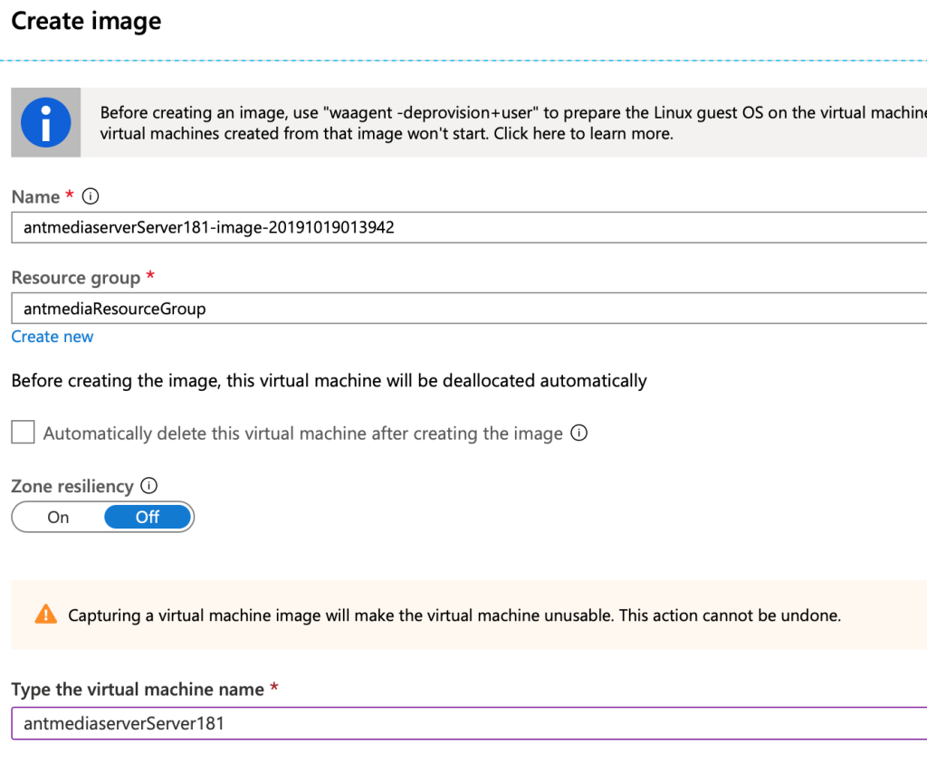Open the Resource group dropdown
The height and width of the screenshot is (772, 927).
[469, 308]
